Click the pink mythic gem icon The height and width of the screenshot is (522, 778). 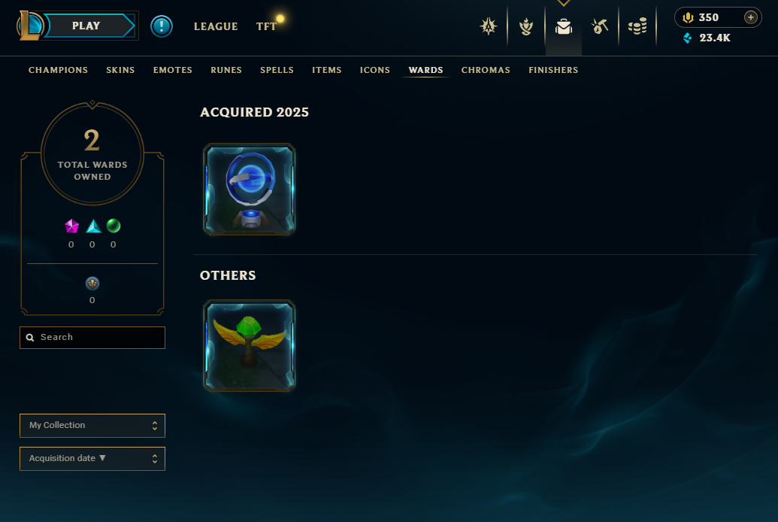(71, 226)
